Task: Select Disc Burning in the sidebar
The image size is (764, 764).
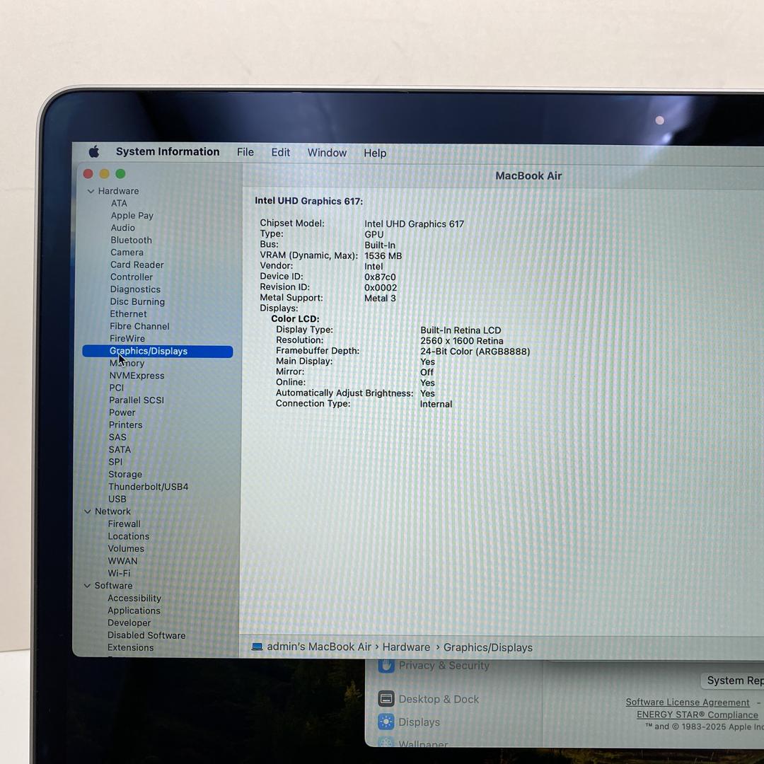Action: click(x=137, y=301)
